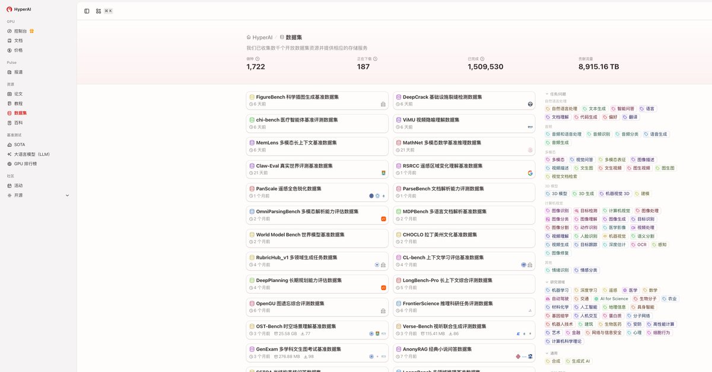Select the 情感分类 filter tag

coord(586,270)
